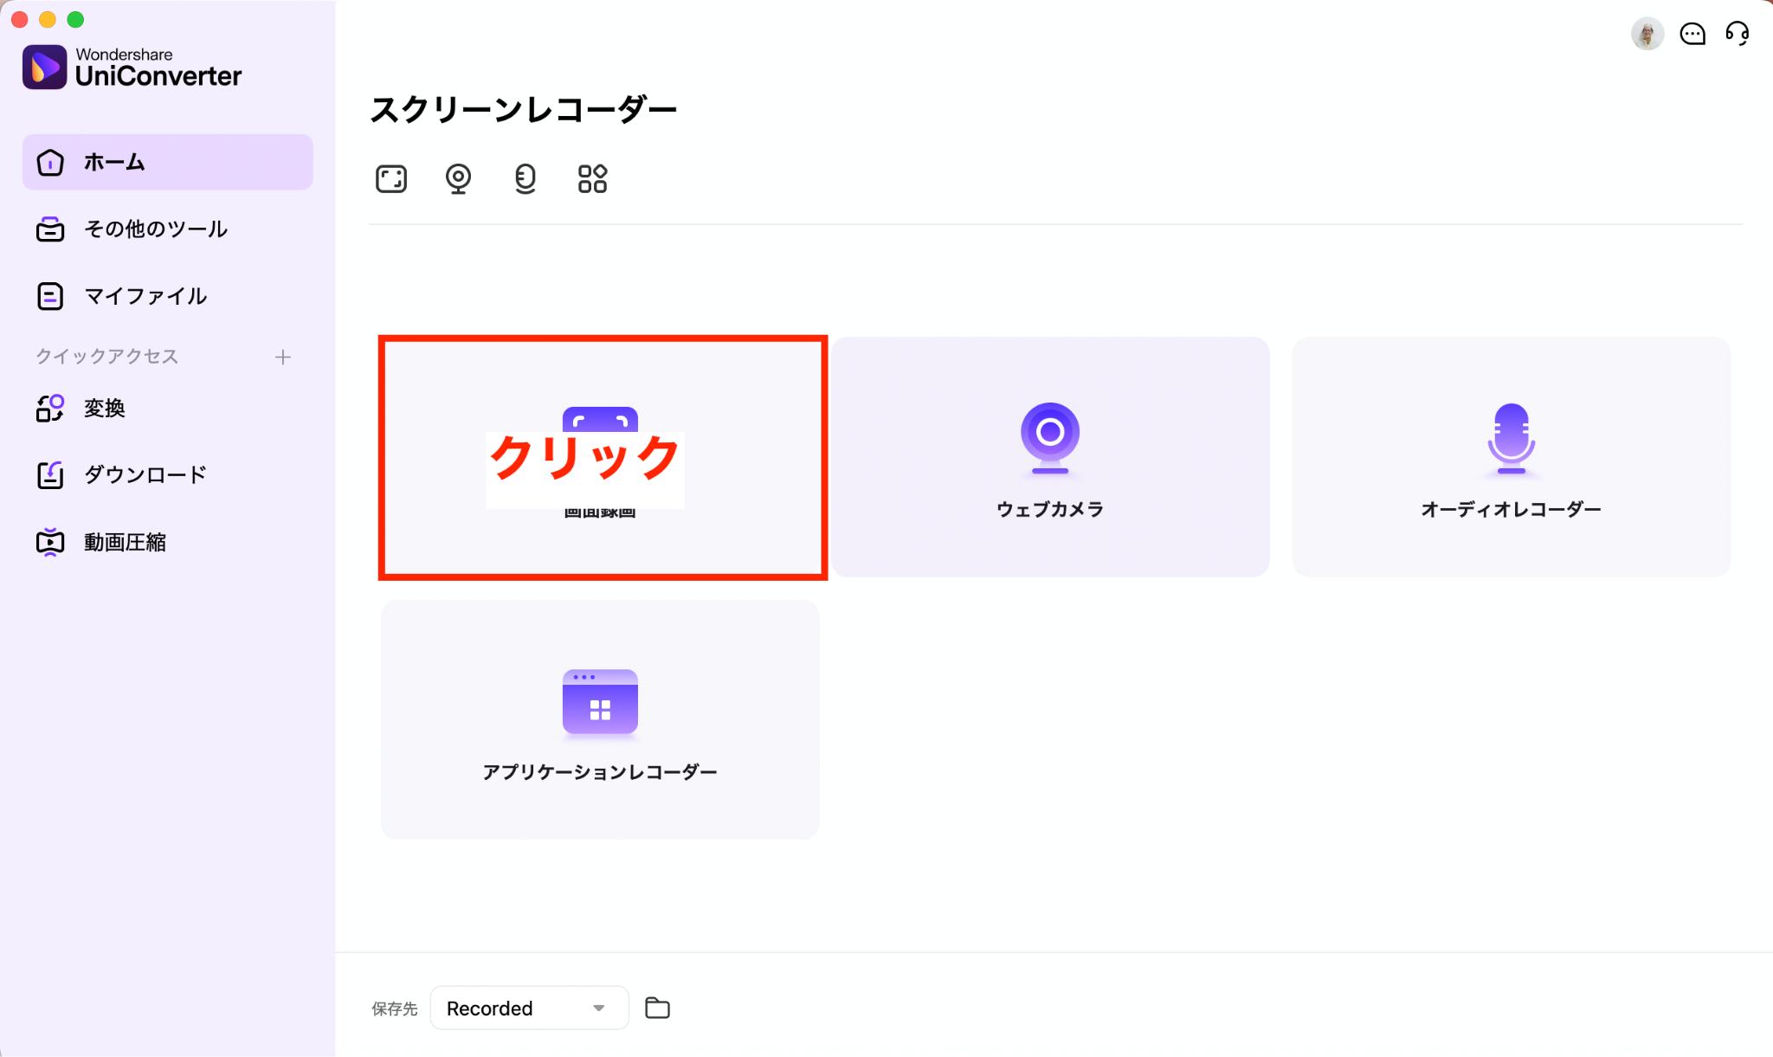Screen dimensions: 1773x1057
Task: Open customer support via the headset icon
Action: coord(1737,35)
